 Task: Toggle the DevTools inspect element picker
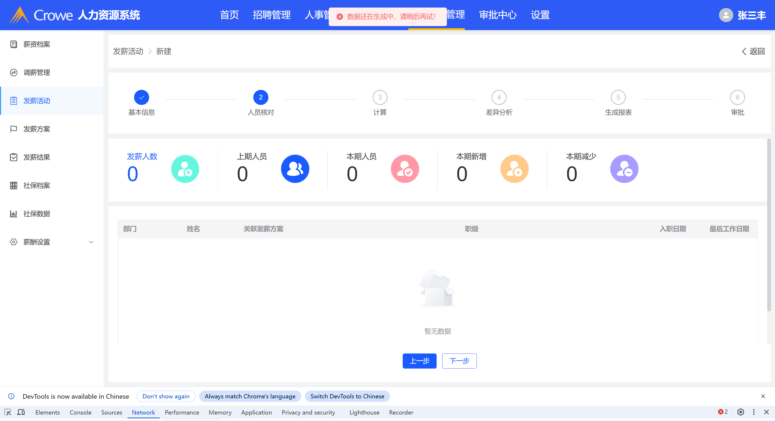8,412
